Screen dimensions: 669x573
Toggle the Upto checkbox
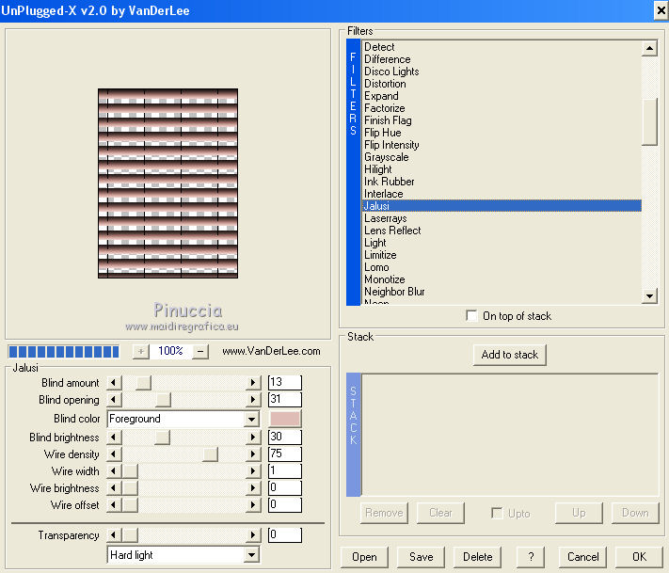tap(497, 513)
